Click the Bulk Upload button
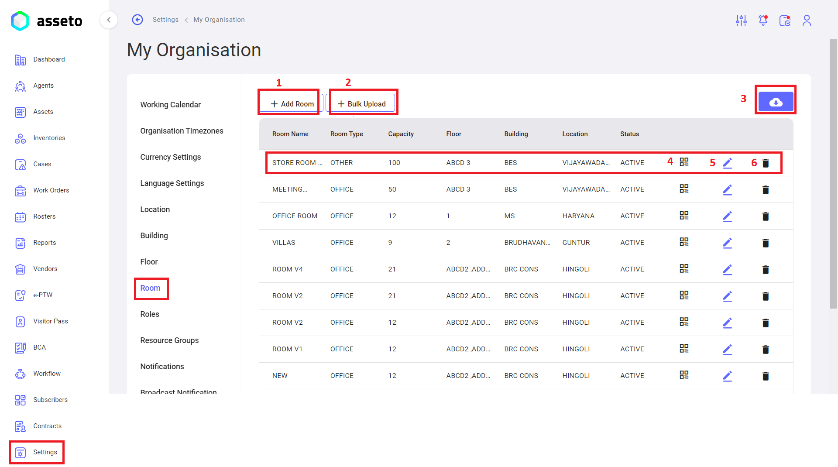 (361, 104)
